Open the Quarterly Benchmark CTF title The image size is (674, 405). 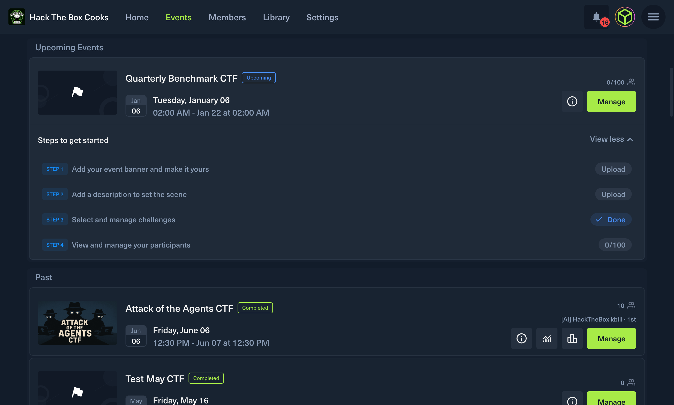(181, 78)
